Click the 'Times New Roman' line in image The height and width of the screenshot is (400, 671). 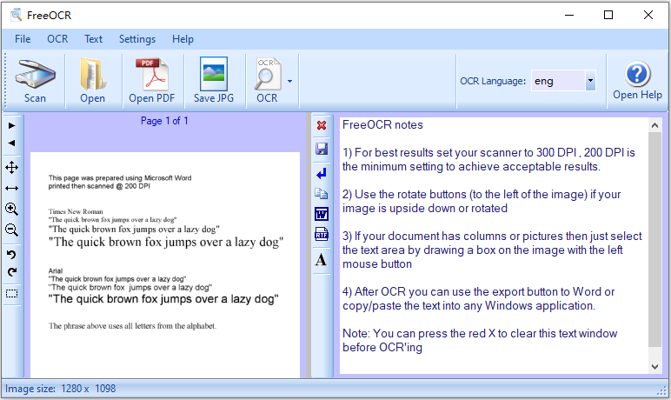pyautogui.click(x=76, y=211)
